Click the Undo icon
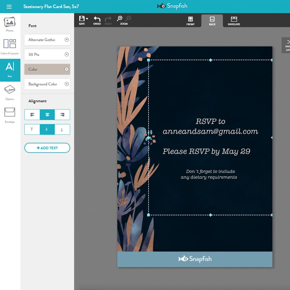290x290 pixels. (97, 20)
